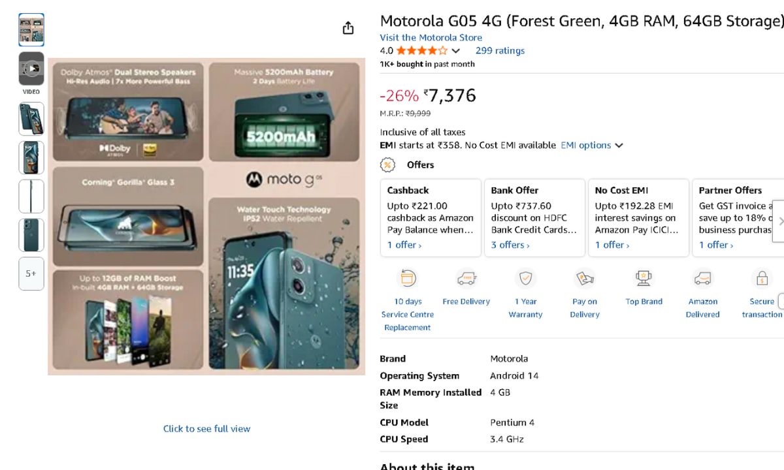
Task: Open the 10 days Service Centre Replacement icon
Action: 408,279
